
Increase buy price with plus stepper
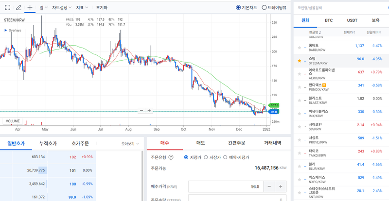(x=281, y=186)
